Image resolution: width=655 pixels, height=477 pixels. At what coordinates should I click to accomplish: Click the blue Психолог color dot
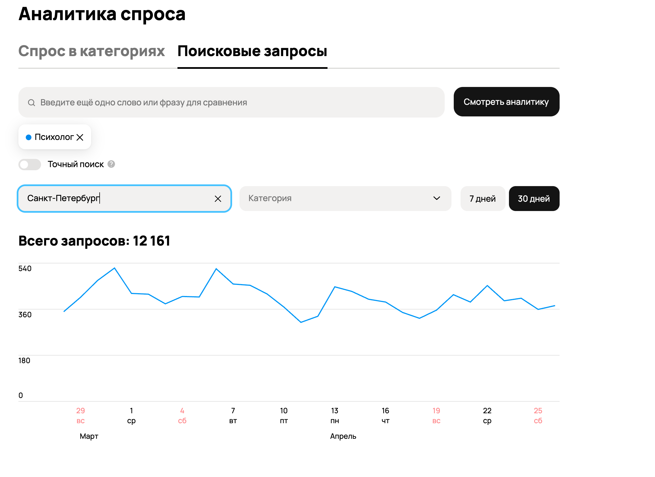pyautogui.click(x=29, y=137)
